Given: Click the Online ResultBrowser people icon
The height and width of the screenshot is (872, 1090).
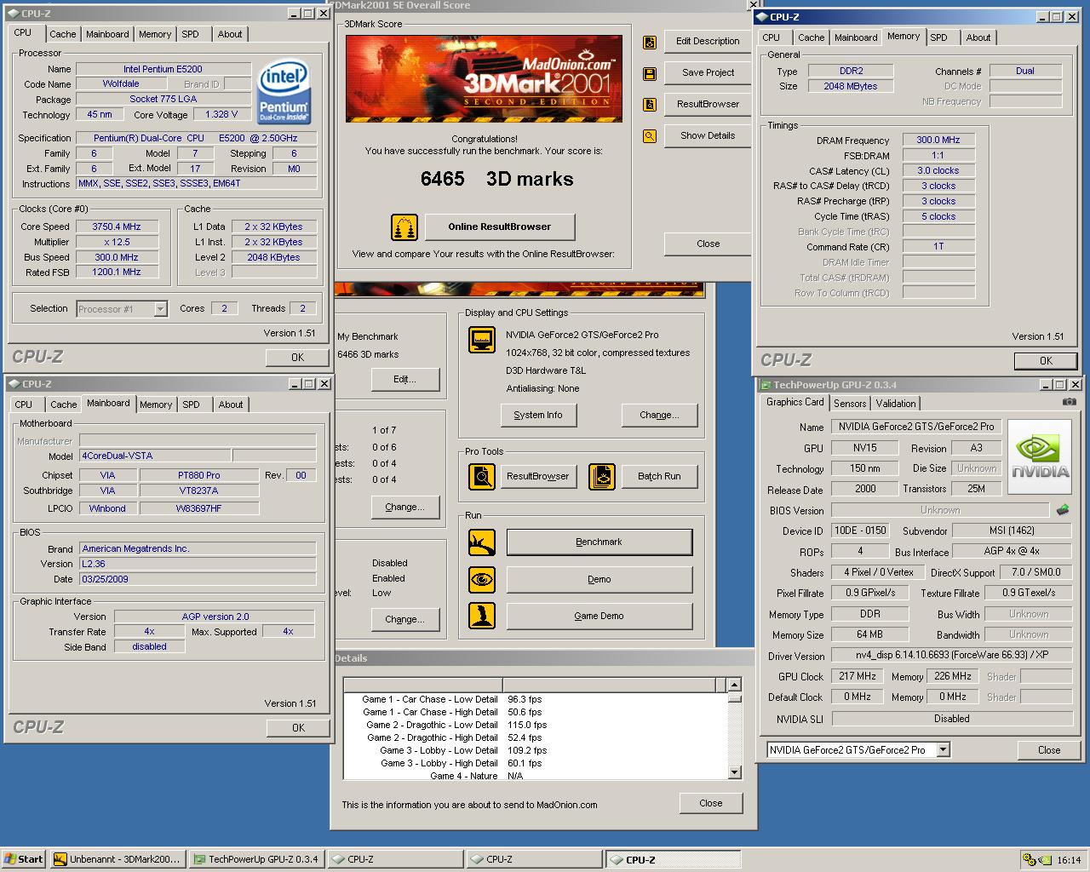Looking at the screenshot, I should coord(404,227).
